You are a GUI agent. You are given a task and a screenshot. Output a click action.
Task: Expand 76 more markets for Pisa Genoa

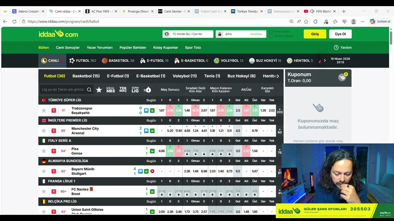pyautogui.click(x=279, y=151)
